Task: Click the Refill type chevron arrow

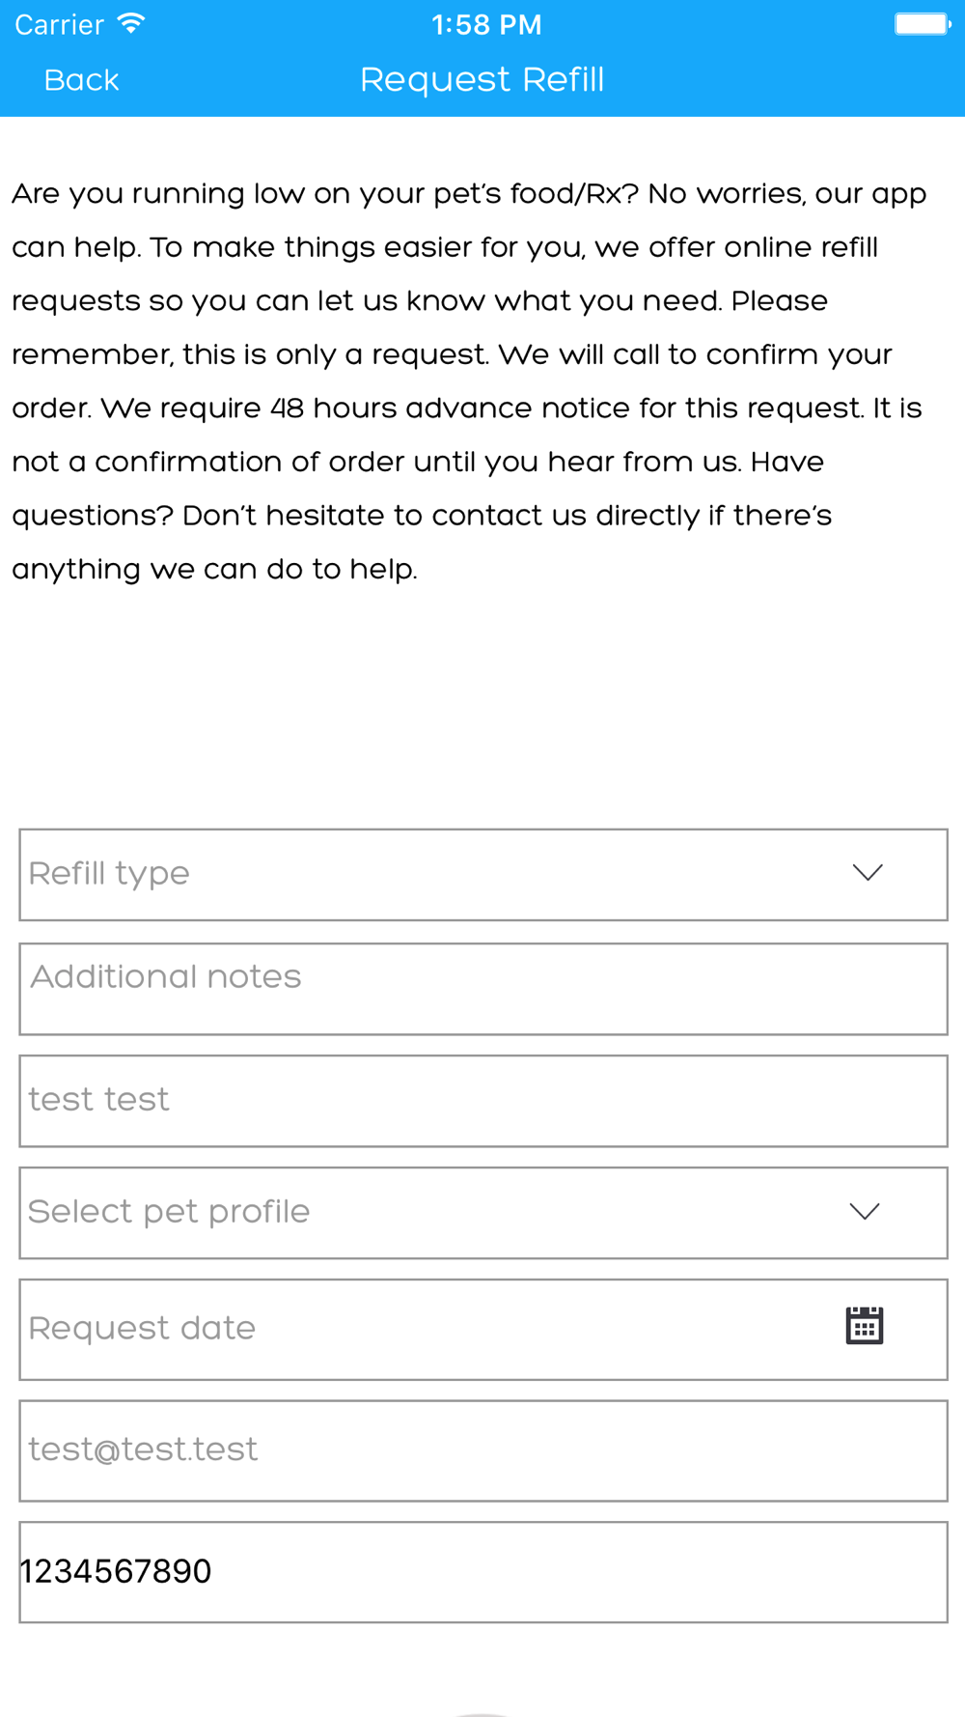Action: point(868,873)
